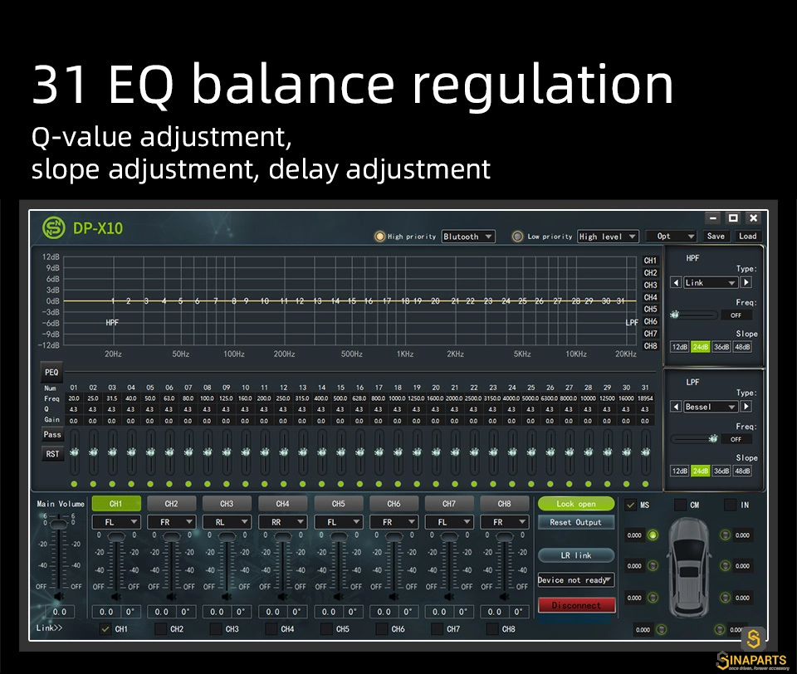Screen dimensions: 797x674
Task: Click the HPF Freq slider
Action: (694, 315)
